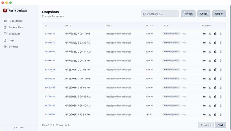Remove example-plan tag from 2:21:05 PM snapshot
Viewport: 231px width, 131px height.
pos(178,70)
